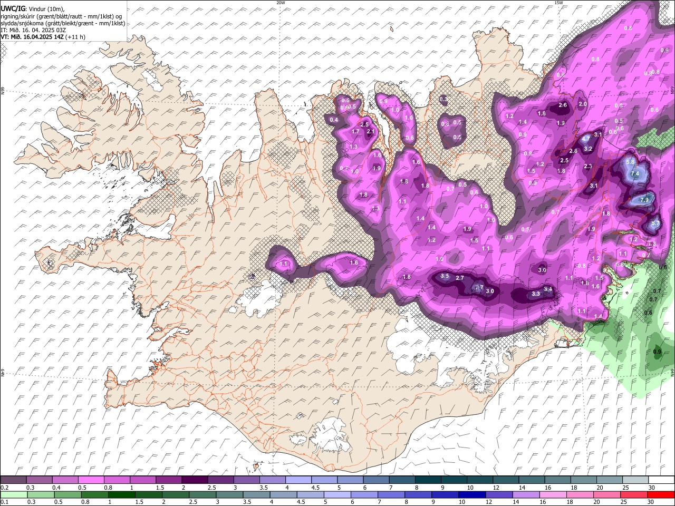This screenshot has height=506, width=675.
Task: Click the '15W' longitude label at the top edge
Action: click(558, 3)
